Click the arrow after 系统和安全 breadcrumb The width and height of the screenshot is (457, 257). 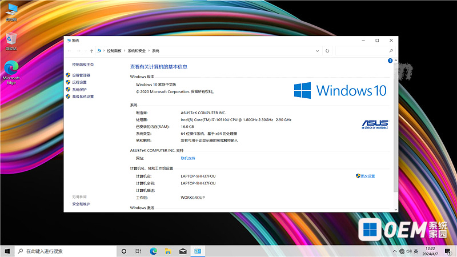click(x=149, y=51)
